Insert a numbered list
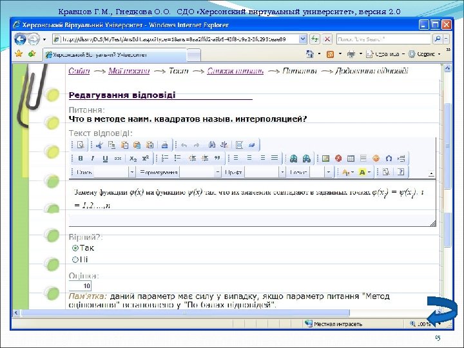464x348 pixels. (x=165, y=159)
